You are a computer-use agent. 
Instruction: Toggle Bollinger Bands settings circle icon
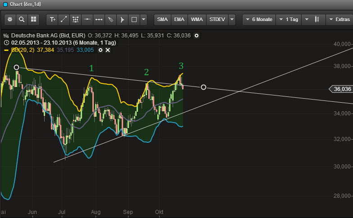100,50
